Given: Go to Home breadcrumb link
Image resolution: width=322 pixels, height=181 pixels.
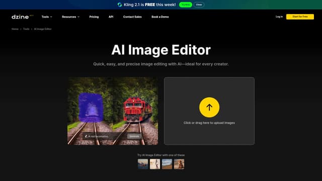Looking at the screenshot, I should (15, 29).
